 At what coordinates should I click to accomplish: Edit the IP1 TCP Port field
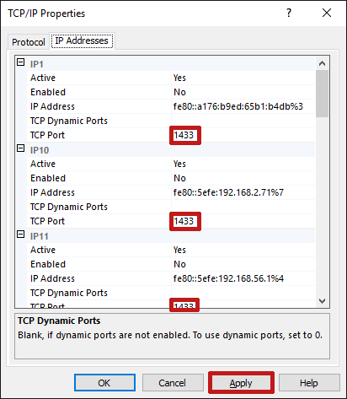click(x=243, y=135)
